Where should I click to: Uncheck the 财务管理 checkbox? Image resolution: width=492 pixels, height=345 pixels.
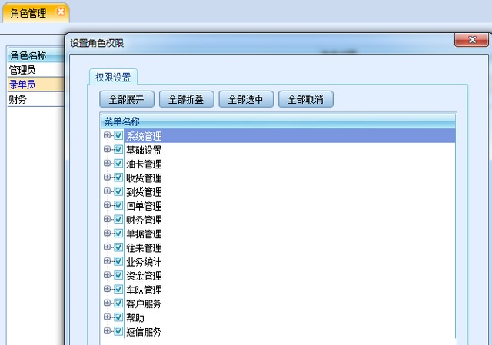(118, 219)
